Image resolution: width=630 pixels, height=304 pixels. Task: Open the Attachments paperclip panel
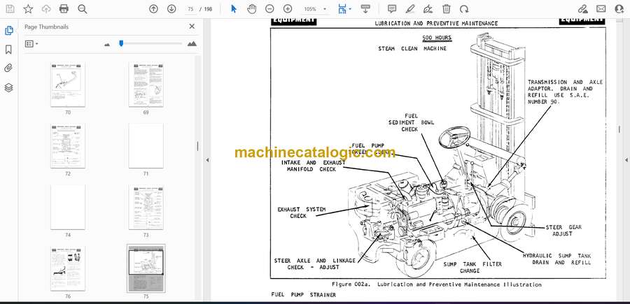click(x=8, y=68)
